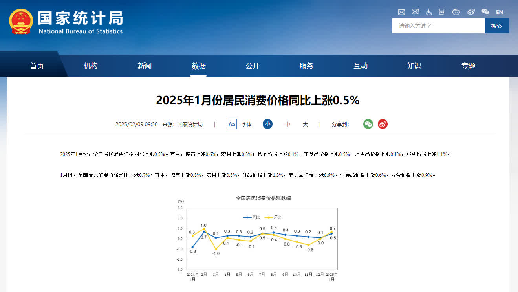Share article to WeChat green icon
This screenshot has width=518, height=292.
point(368,124)
